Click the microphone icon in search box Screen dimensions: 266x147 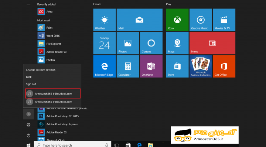[x=106, y=145]
